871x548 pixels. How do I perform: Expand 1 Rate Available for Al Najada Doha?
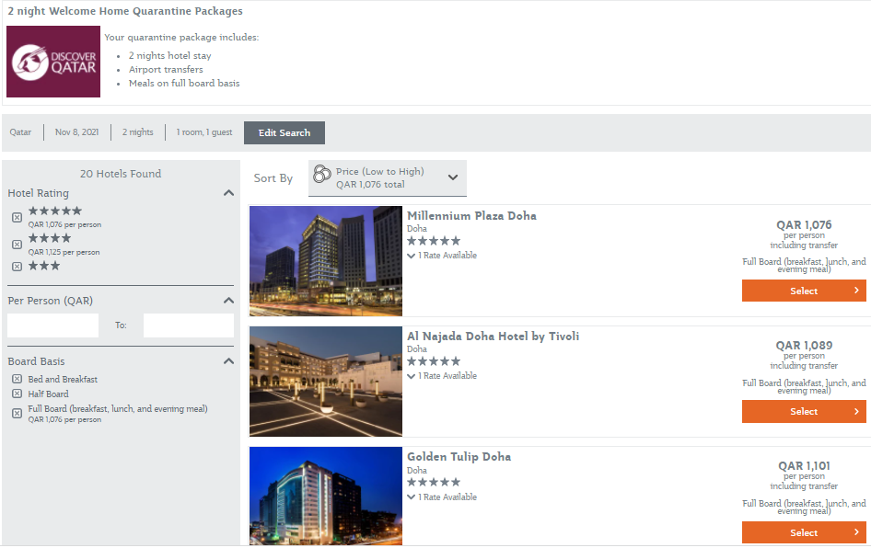pyautogui.click(x=442, y=376)
